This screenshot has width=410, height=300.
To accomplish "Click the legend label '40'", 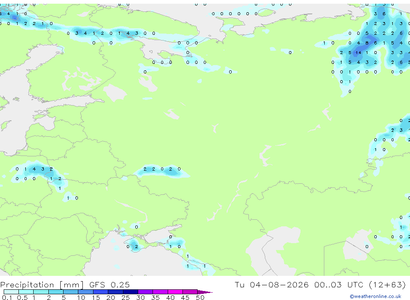I will pyautogui.click(x=170, y=298).
